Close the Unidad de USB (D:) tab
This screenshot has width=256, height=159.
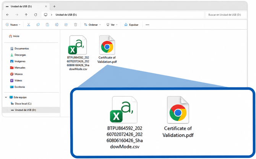coord(46,6)
